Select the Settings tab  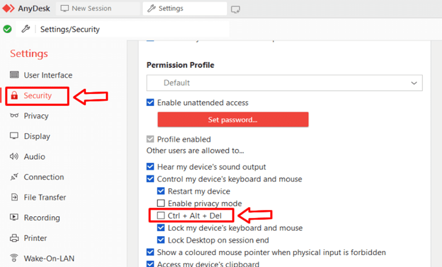click(x=170, y=9)
